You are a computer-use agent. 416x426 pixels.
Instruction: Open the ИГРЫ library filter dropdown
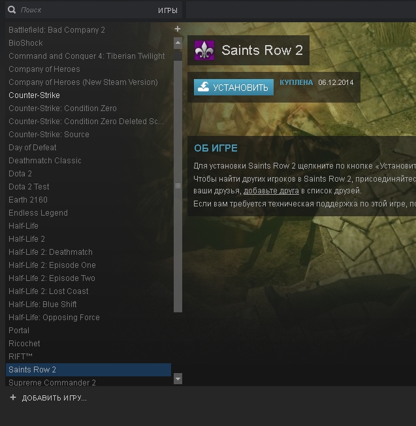pos(168,10)
